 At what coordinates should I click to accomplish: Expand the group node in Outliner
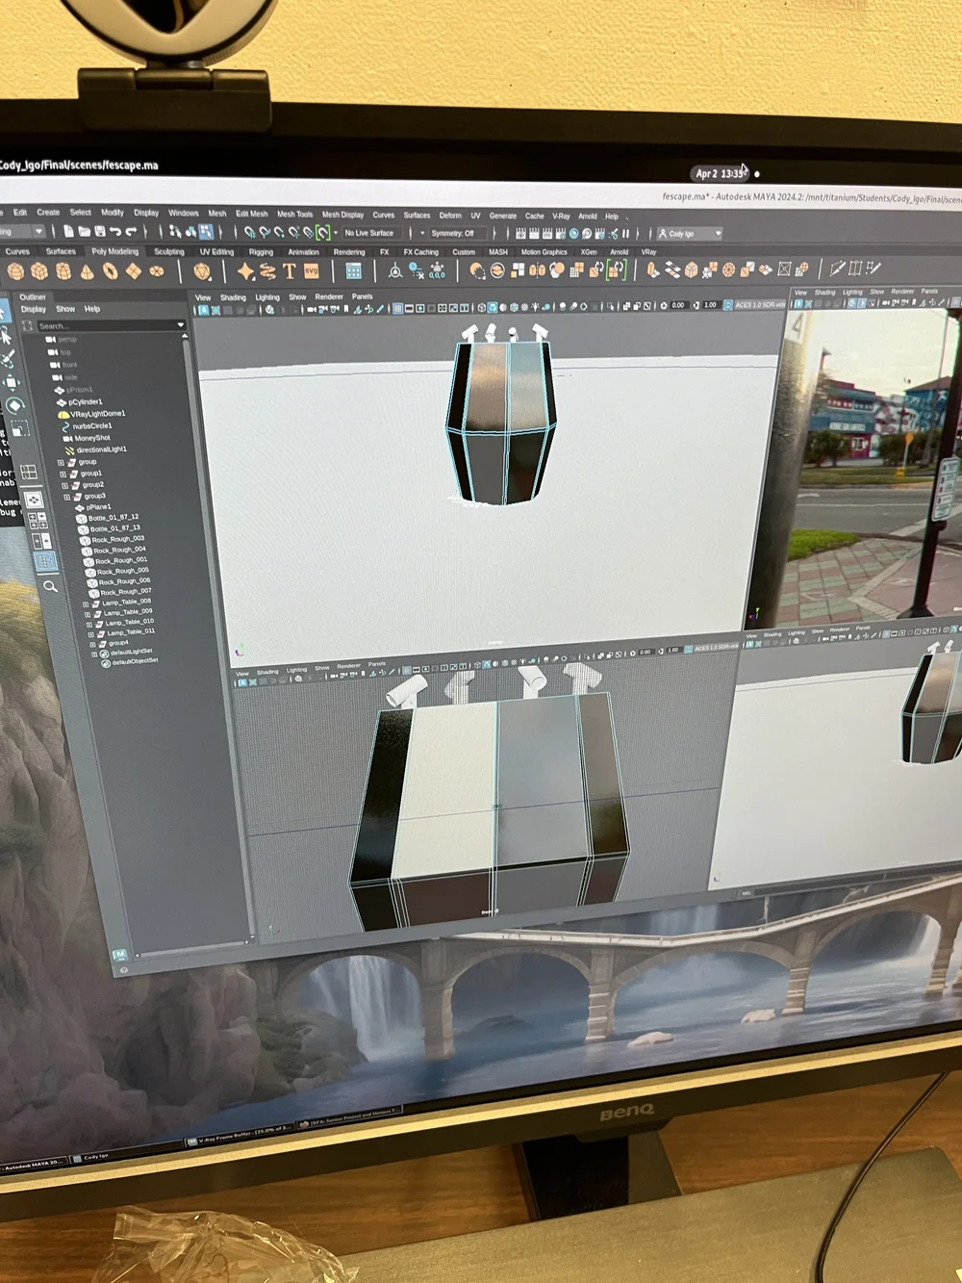(x=61, y=462)
